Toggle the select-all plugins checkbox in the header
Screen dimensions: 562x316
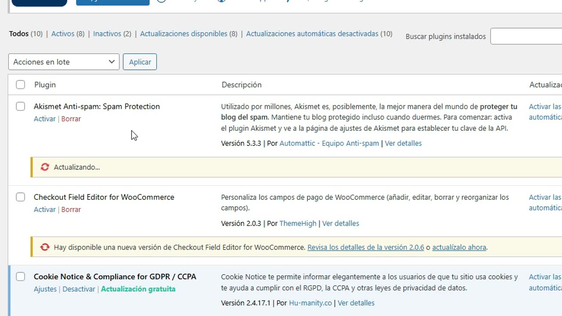pyautogui.click(x=21, y=85)
